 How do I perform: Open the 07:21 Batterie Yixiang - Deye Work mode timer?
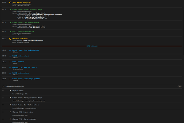click(x=26, y=23)
